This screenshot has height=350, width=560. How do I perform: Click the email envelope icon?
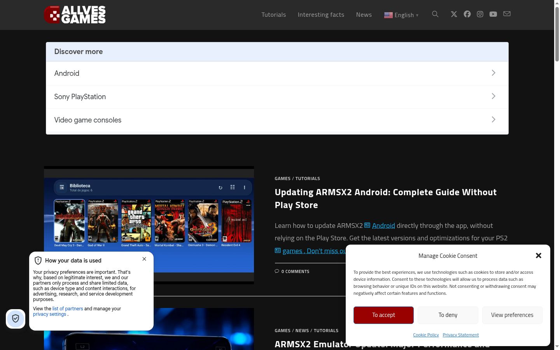(x=507, y=14)
